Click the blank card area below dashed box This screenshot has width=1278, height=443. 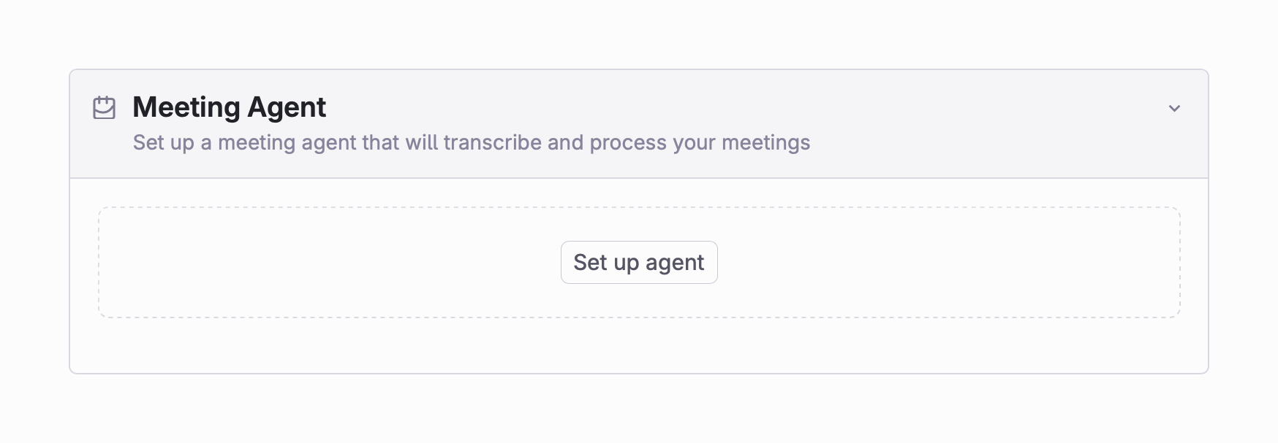(639, 345)
